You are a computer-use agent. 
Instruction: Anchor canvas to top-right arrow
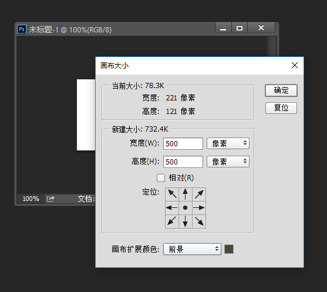click(199, 194)
